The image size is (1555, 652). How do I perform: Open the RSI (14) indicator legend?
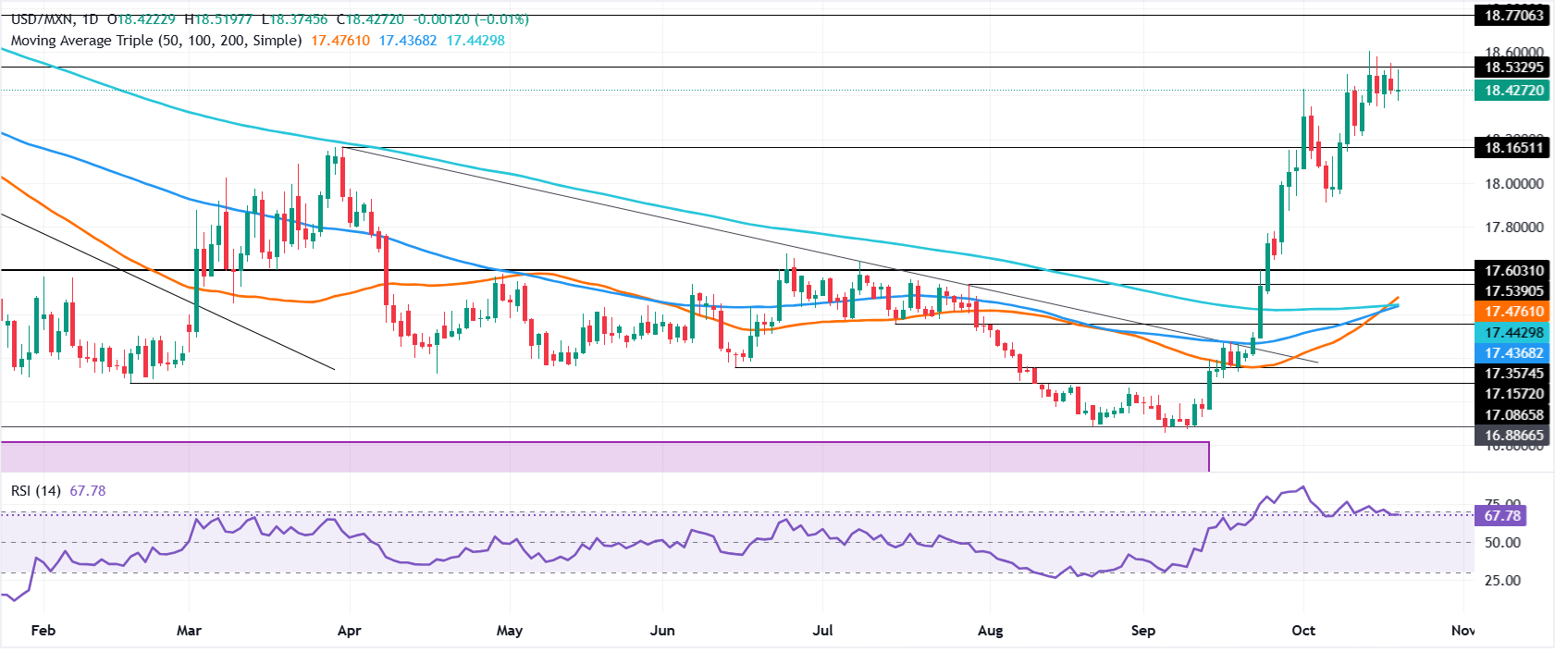35,491
